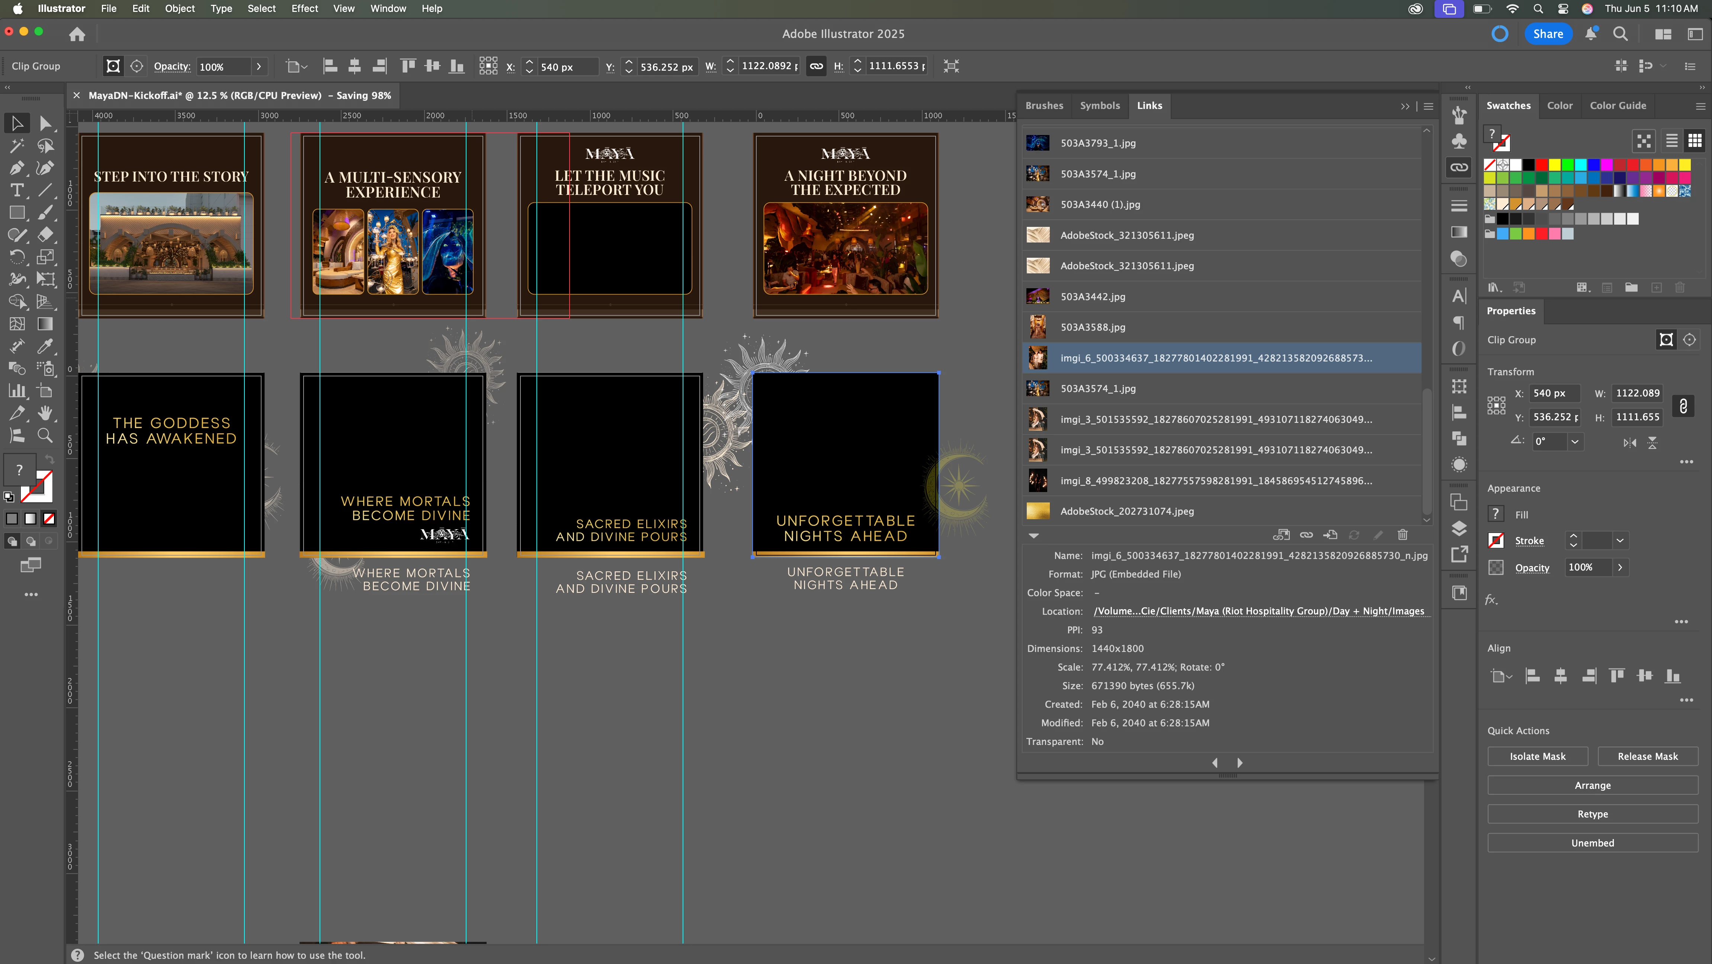This screenshot has width=1712, height=964.
Task: Toggle flip horizontal in the Transform section
Action: 1629,443
